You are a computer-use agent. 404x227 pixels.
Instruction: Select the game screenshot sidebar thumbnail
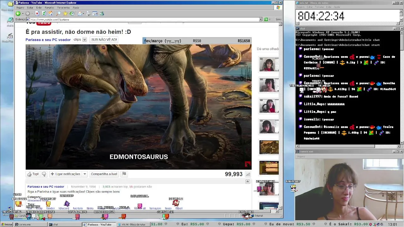(x=269, y=147)
